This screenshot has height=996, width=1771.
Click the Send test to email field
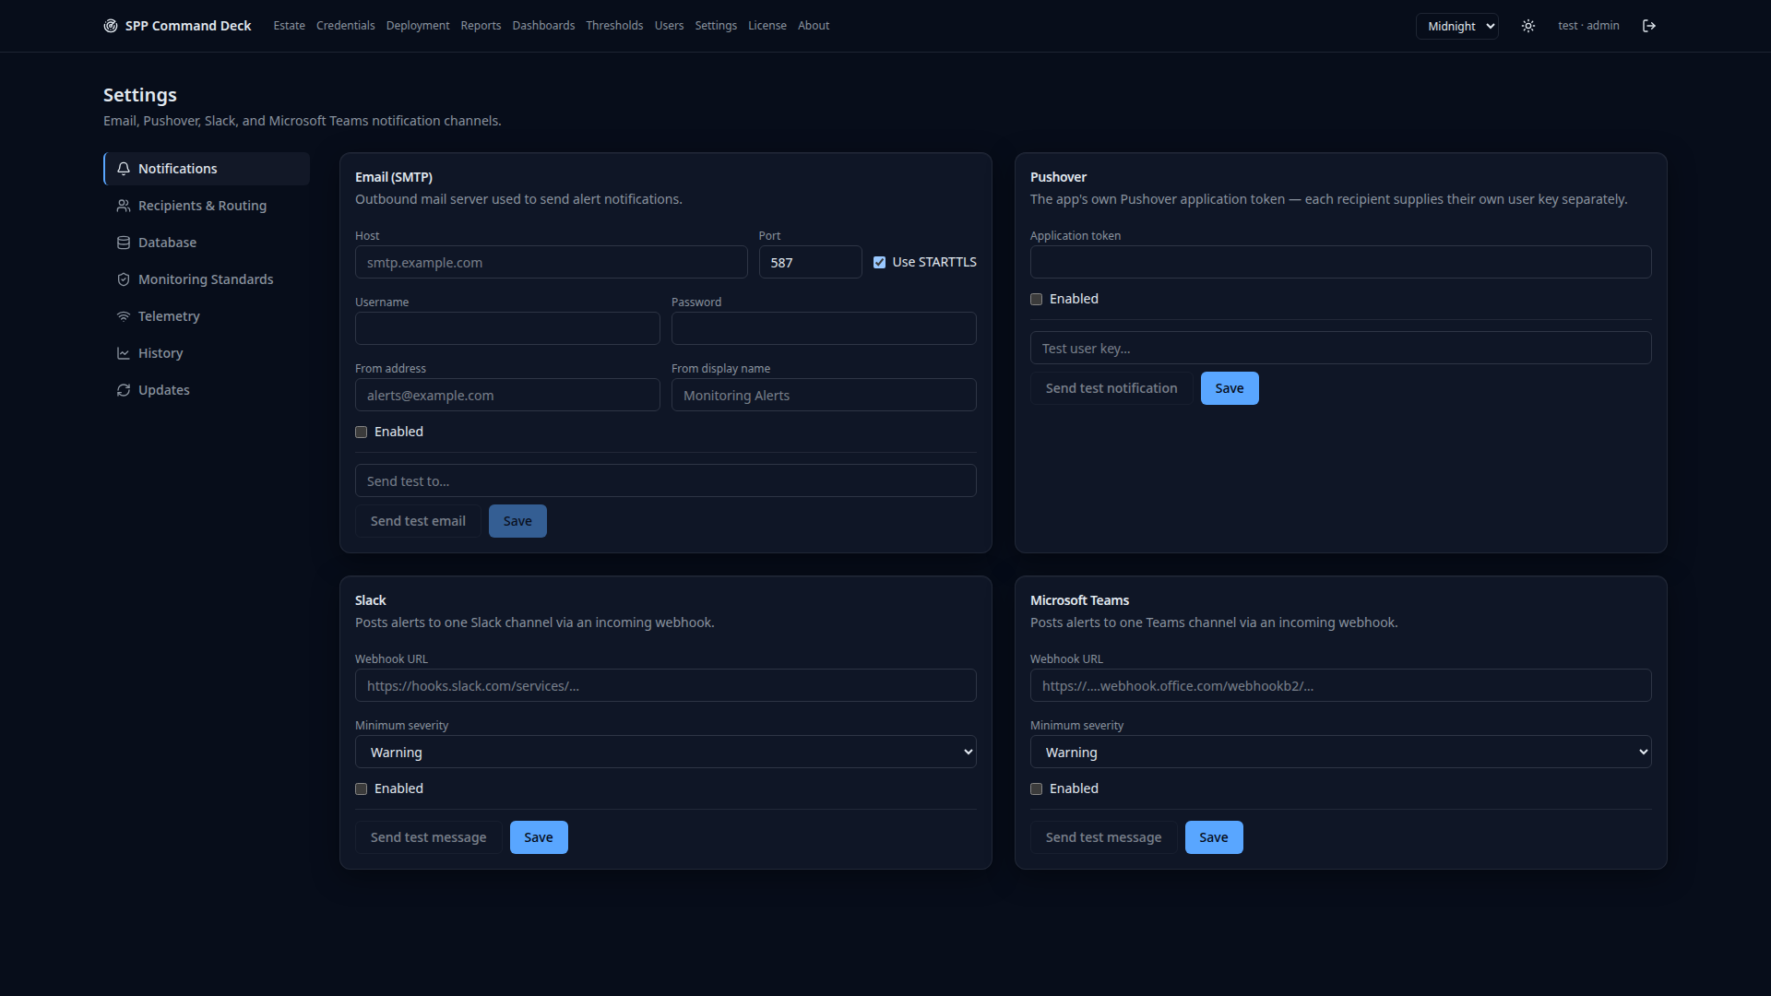tap(665, 480)
